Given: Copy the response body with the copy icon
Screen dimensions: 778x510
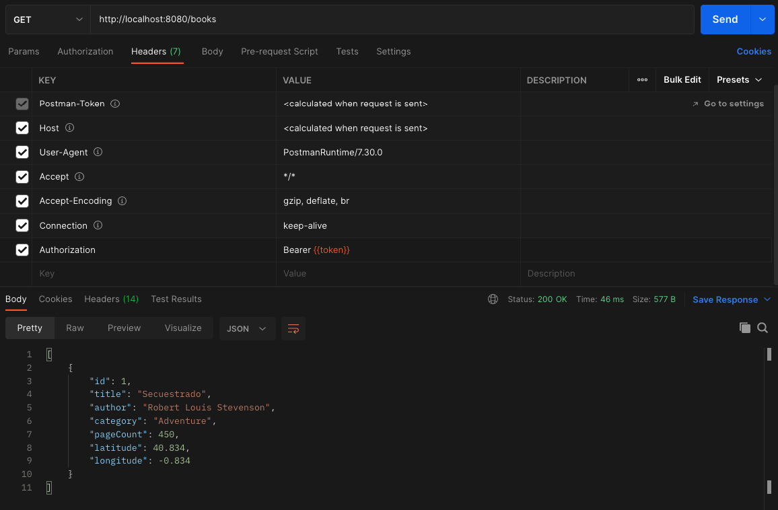Looking at the screenshot, I should tap(744, 328).
